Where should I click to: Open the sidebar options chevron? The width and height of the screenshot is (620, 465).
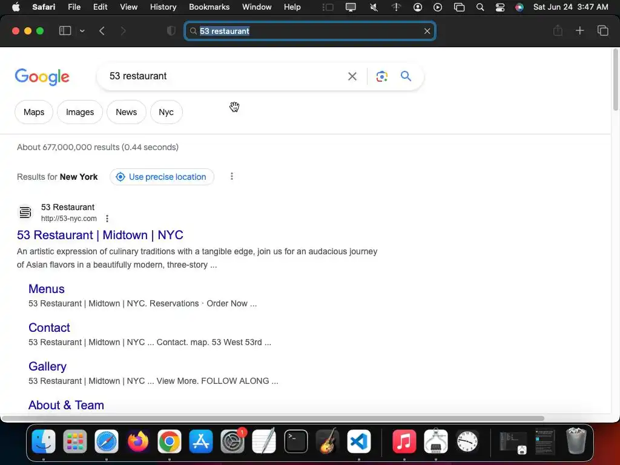[82, 31]
